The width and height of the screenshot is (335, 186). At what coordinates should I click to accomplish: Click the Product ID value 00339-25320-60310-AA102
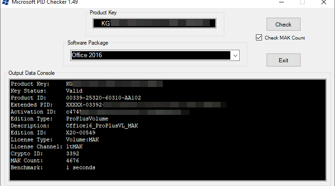click(103, 98)
